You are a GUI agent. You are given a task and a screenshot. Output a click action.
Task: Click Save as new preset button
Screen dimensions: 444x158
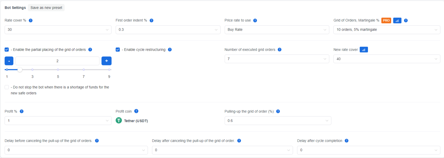[46, 8]
